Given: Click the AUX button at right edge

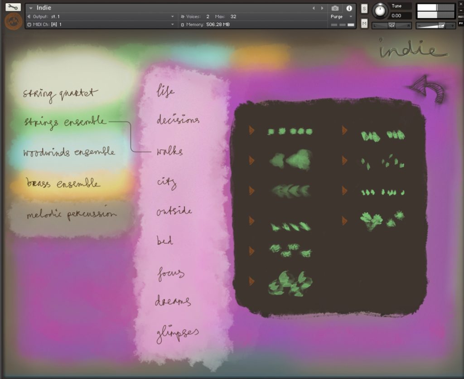Looking at the screenshot, I should (461, 17).
